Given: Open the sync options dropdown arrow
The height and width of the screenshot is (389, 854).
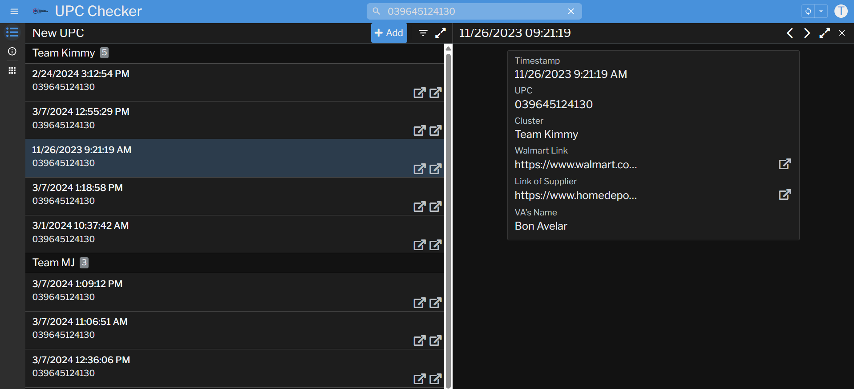Looking at the screenshot, I should [821, 11].
